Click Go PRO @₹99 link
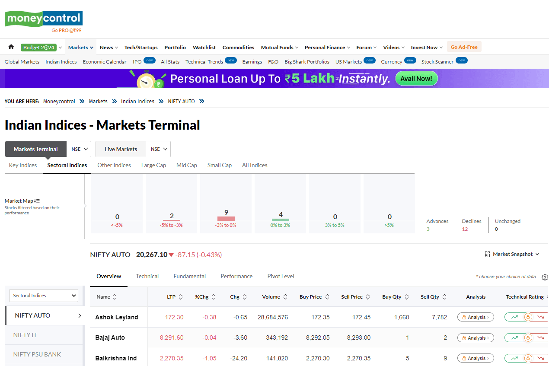549x366 pixels. click(67, 30)
